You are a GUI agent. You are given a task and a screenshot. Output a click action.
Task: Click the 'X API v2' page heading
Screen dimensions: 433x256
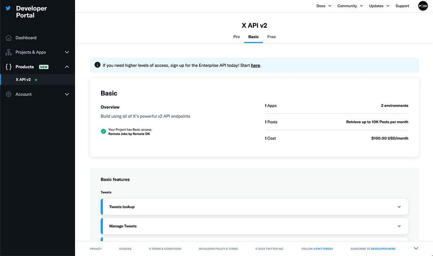pyautogui.click(x=254, y=26)
